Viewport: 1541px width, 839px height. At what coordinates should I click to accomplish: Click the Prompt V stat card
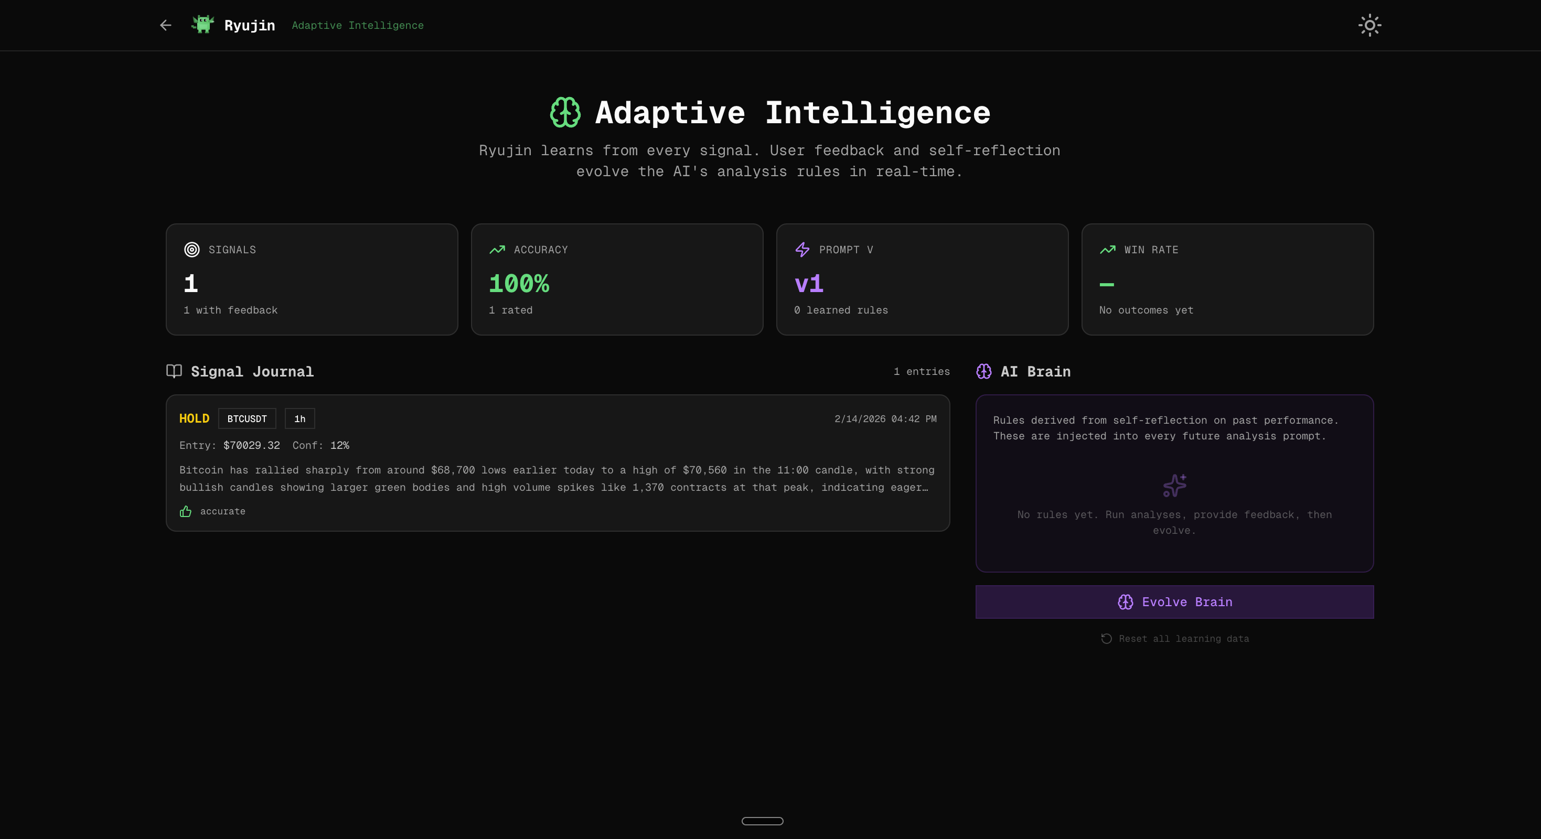[922, 279]
